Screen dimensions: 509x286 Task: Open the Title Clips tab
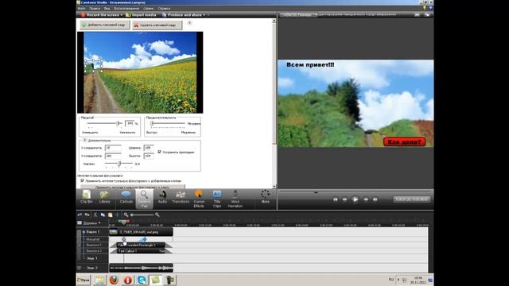pos(217,199)
